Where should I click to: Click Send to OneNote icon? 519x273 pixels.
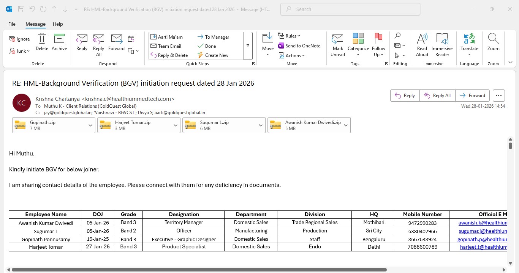[x=281, y=46]
